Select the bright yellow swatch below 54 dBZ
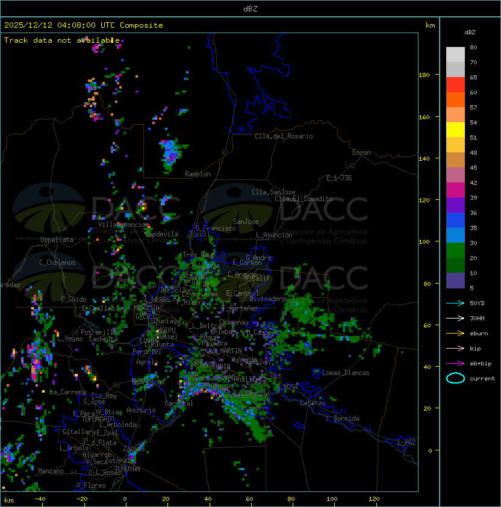501x507 pixels. click(455, 130)
